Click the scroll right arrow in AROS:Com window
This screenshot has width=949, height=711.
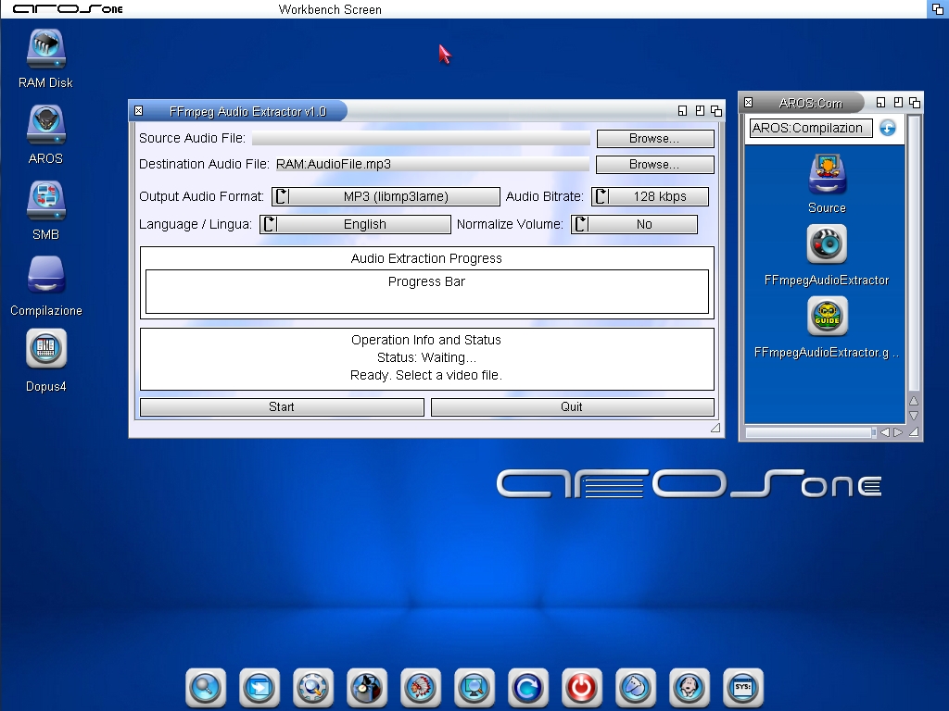pos(898,432)
